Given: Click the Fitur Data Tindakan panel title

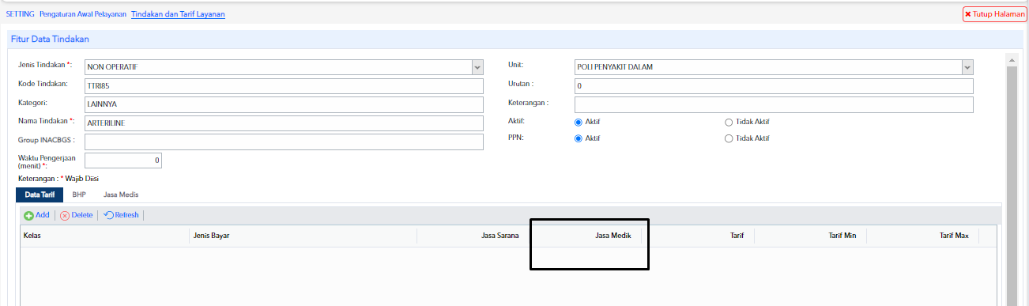Looking at the screenshot, I should coord(50,39).
